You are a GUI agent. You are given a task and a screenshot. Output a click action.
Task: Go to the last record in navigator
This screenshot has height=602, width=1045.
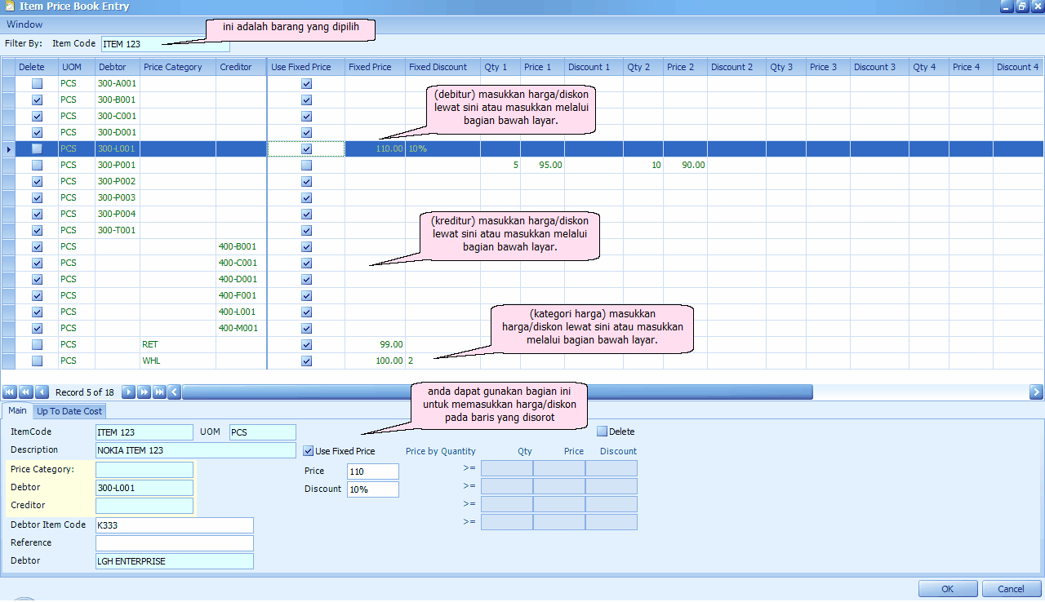point(159,392)
